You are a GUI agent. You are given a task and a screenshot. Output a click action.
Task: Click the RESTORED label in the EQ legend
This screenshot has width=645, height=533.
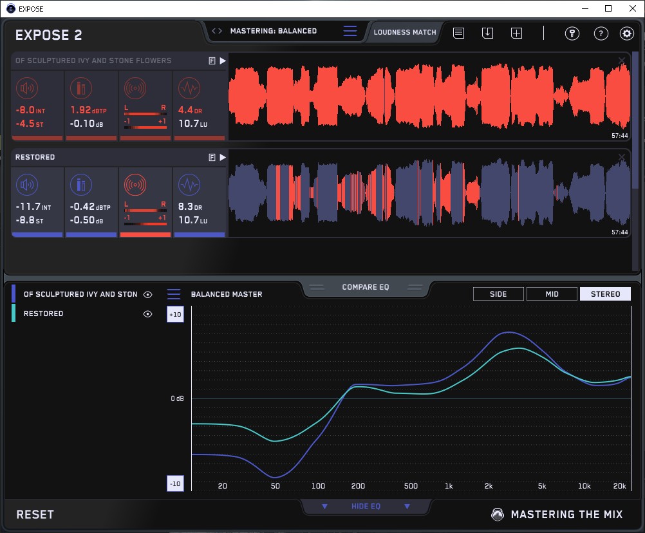(x=43, y=313)
